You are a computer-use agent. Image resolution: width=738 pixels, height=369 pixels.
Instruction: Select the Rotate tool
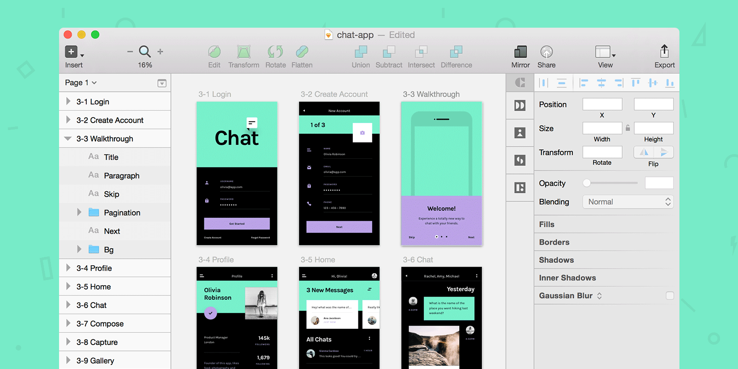(275, 52)
